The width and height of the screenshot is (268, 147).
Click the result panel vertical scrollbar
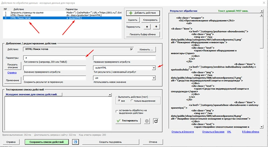coord(262,70)
